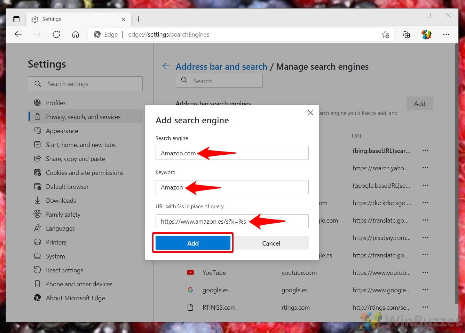Open the Collections icon
The width and height of the screenshot is (465, 333).
click(x=406, y=34)
